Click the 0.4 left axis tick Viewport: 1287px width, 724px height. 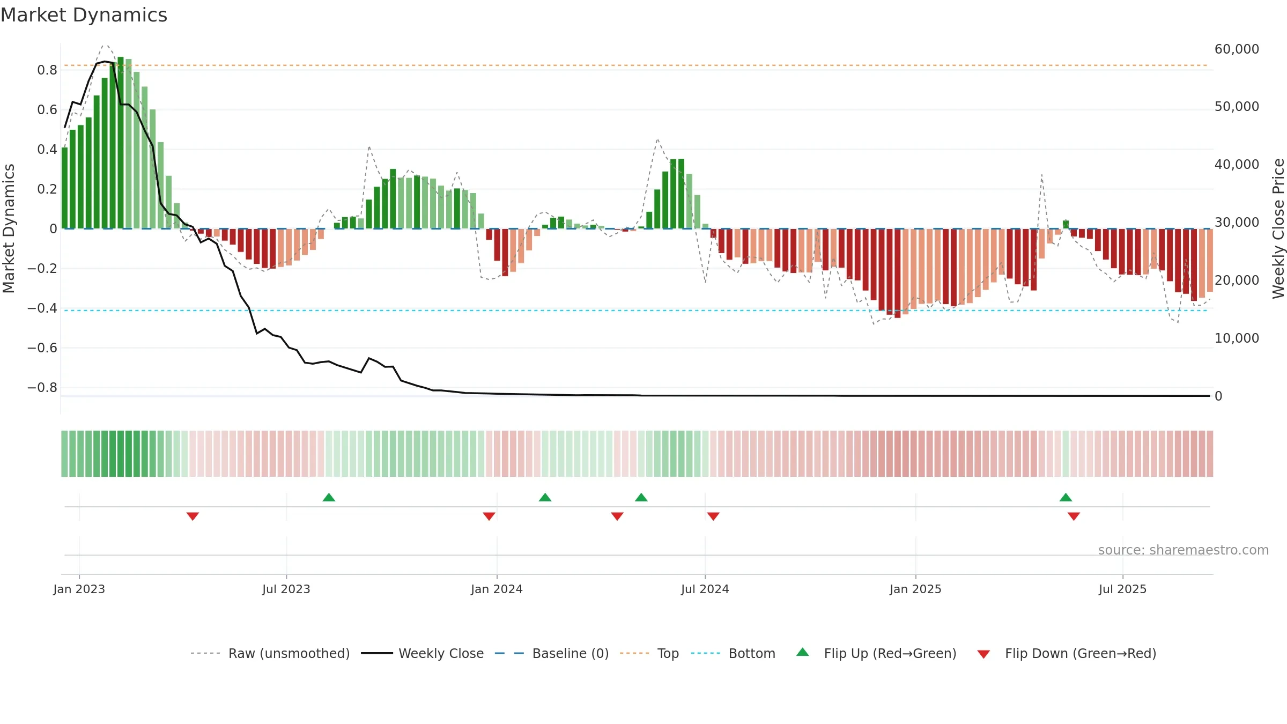pos(47,150)
